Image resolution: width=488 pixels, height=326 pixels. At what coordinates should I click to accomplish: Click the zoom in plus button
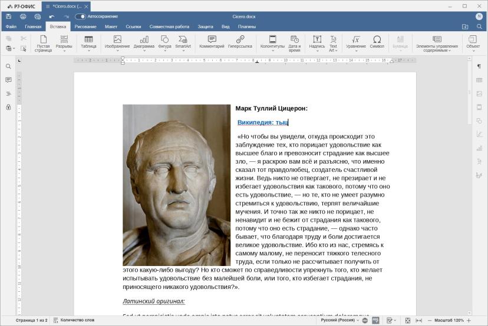coord(469,320)
